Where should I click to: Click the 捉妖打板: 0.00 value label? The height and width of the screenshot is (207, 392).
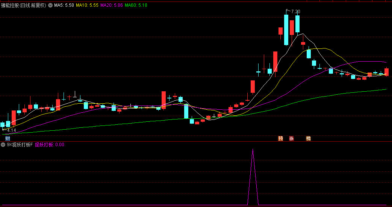[50, 145]
